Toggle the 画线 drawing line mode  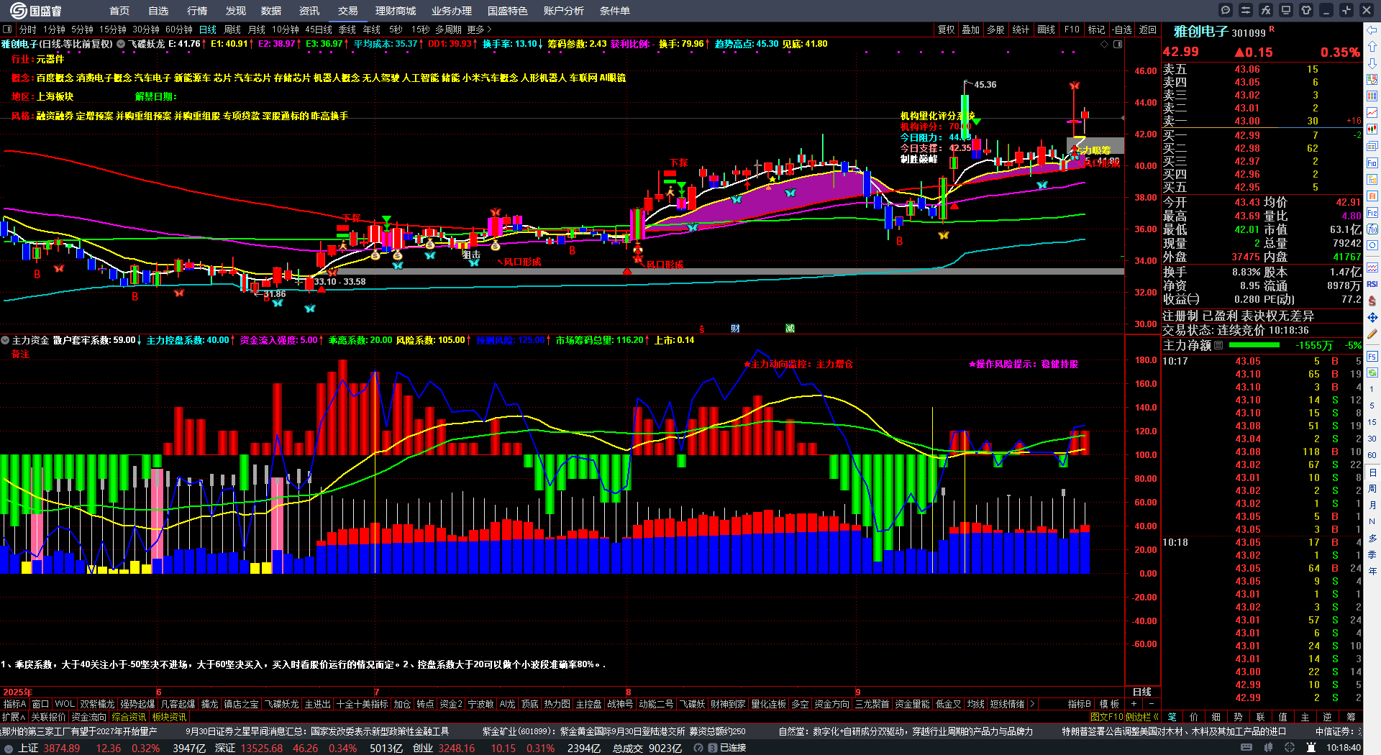click(1046, 29)
